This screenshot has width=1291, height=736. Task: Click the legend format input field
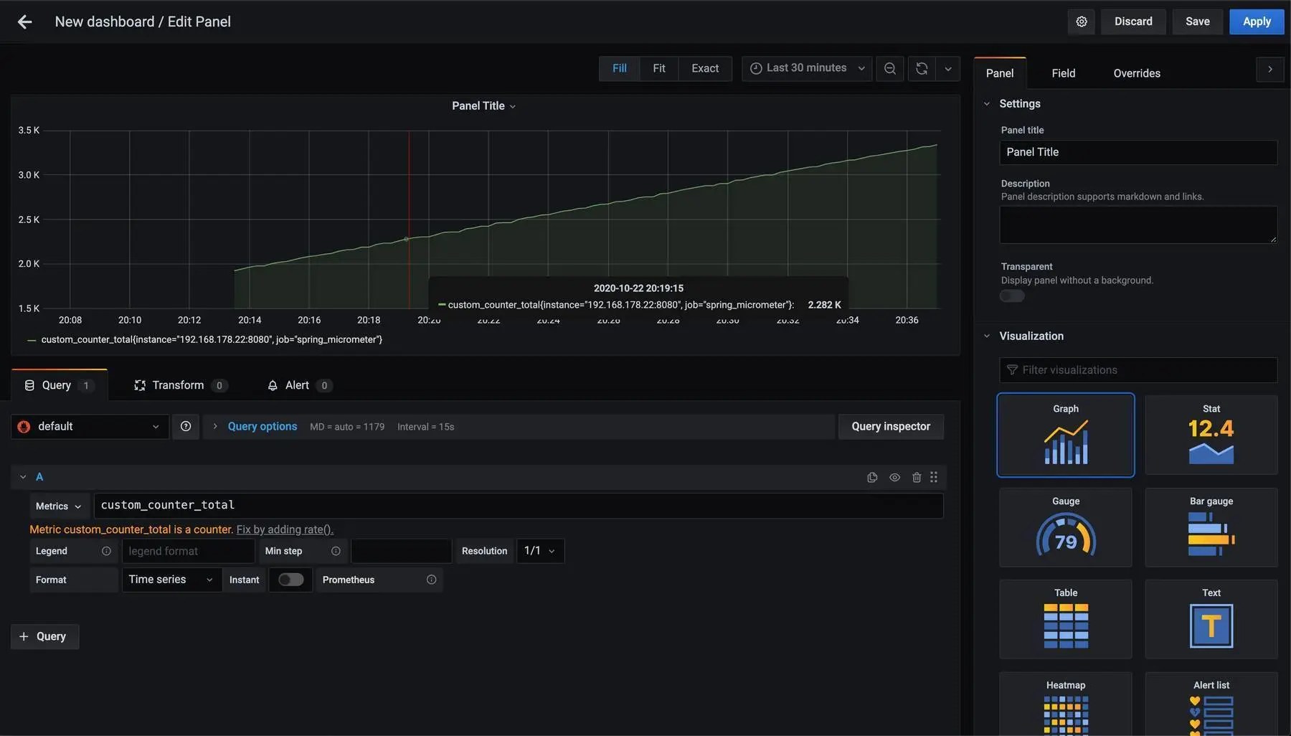tap(188, 550)
